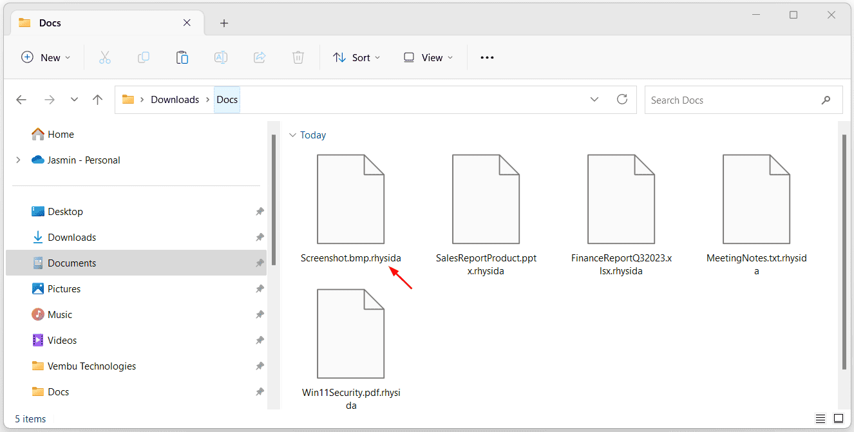
Task: Click the Share icon in toolbar
Action: (x=260, y=57)
